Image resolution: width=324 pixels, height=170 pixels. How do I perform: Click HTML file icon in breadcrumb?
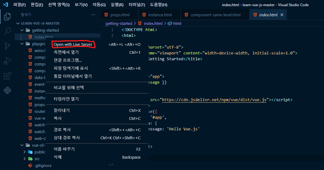140,23
